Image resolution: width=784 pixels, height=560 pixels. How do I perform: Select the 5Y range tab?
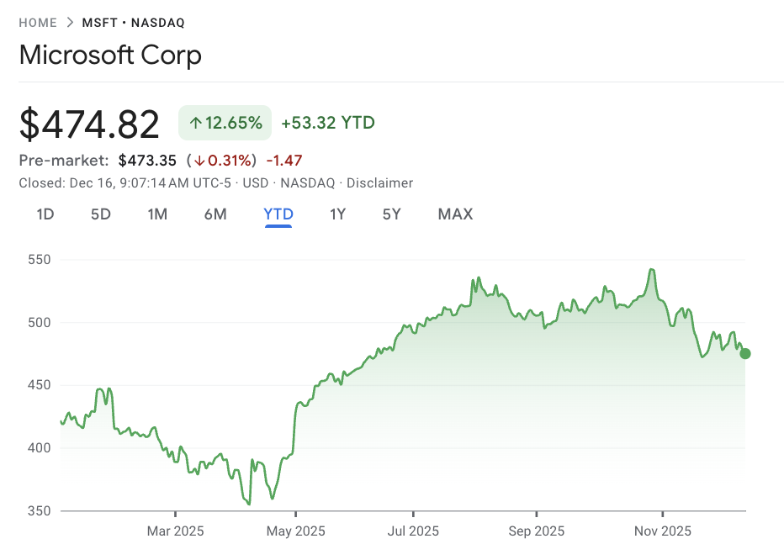point(392,214)
